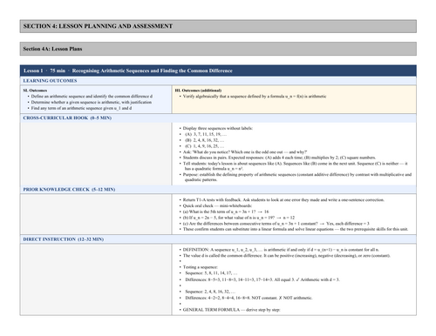Click sequence '(C) 1, 4, 9, 16, 25, …'
Image resolution: width=436 pixels, height=336 pixels.
[204, 146]
